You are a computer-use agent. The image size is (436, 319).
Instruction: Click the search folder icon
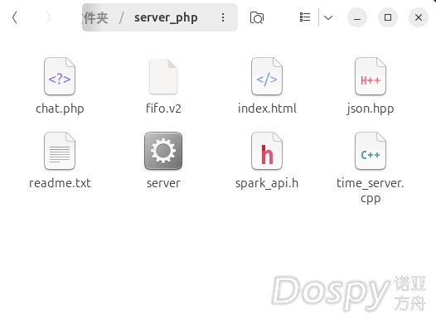(x=257, y=17)
